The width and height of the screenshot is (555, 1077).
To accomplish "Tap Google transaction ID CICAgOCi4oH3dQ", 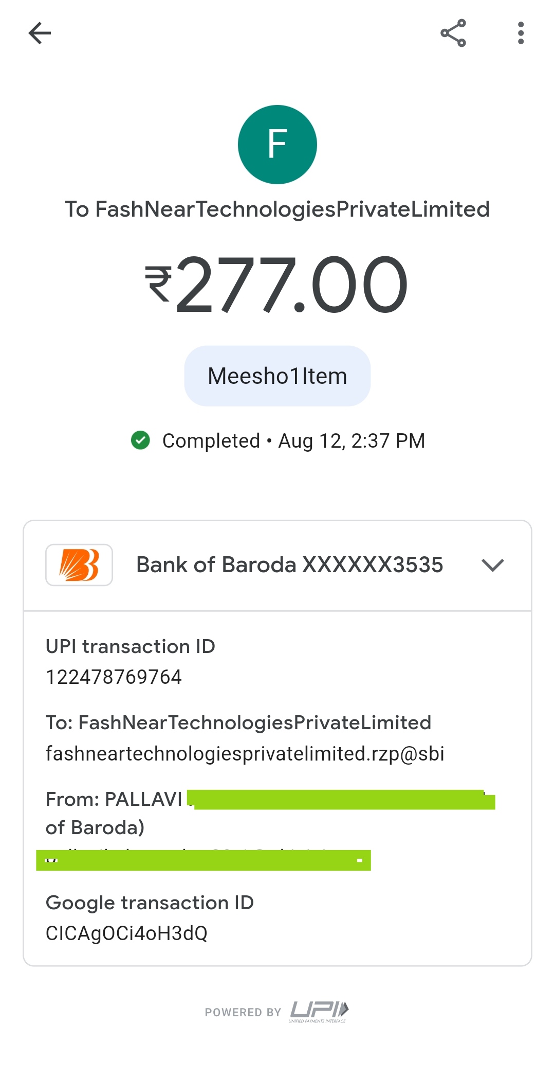I will coord(126,933).
